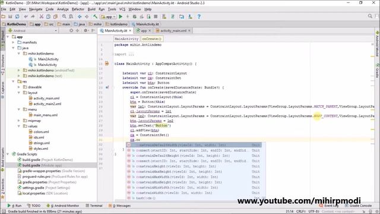Collapse the Gradle Scripts node
Viewport: 380px width, 214px height.
tap(8, 154)
